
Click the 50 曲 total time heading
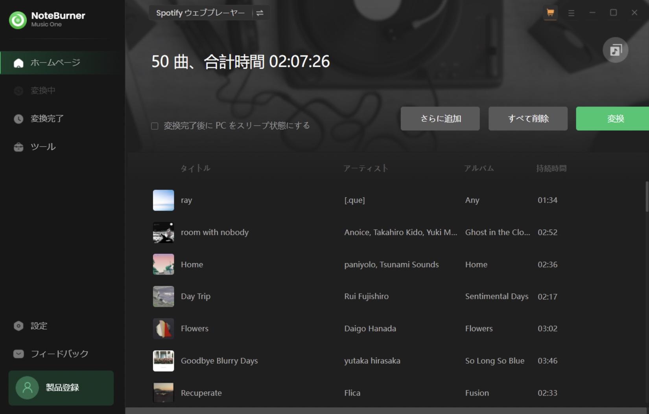(x=240, y=62)
